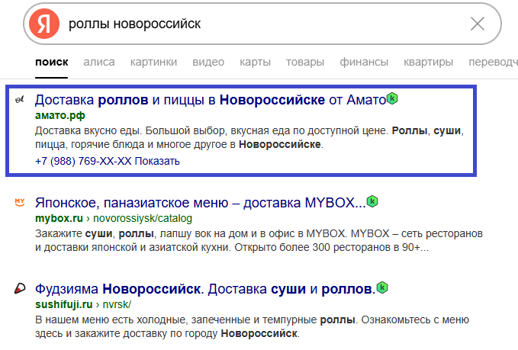Screen dimensions: 518x350
Task: Clear the search query with X
Action: pyautogui.click(x=478, y=24)
